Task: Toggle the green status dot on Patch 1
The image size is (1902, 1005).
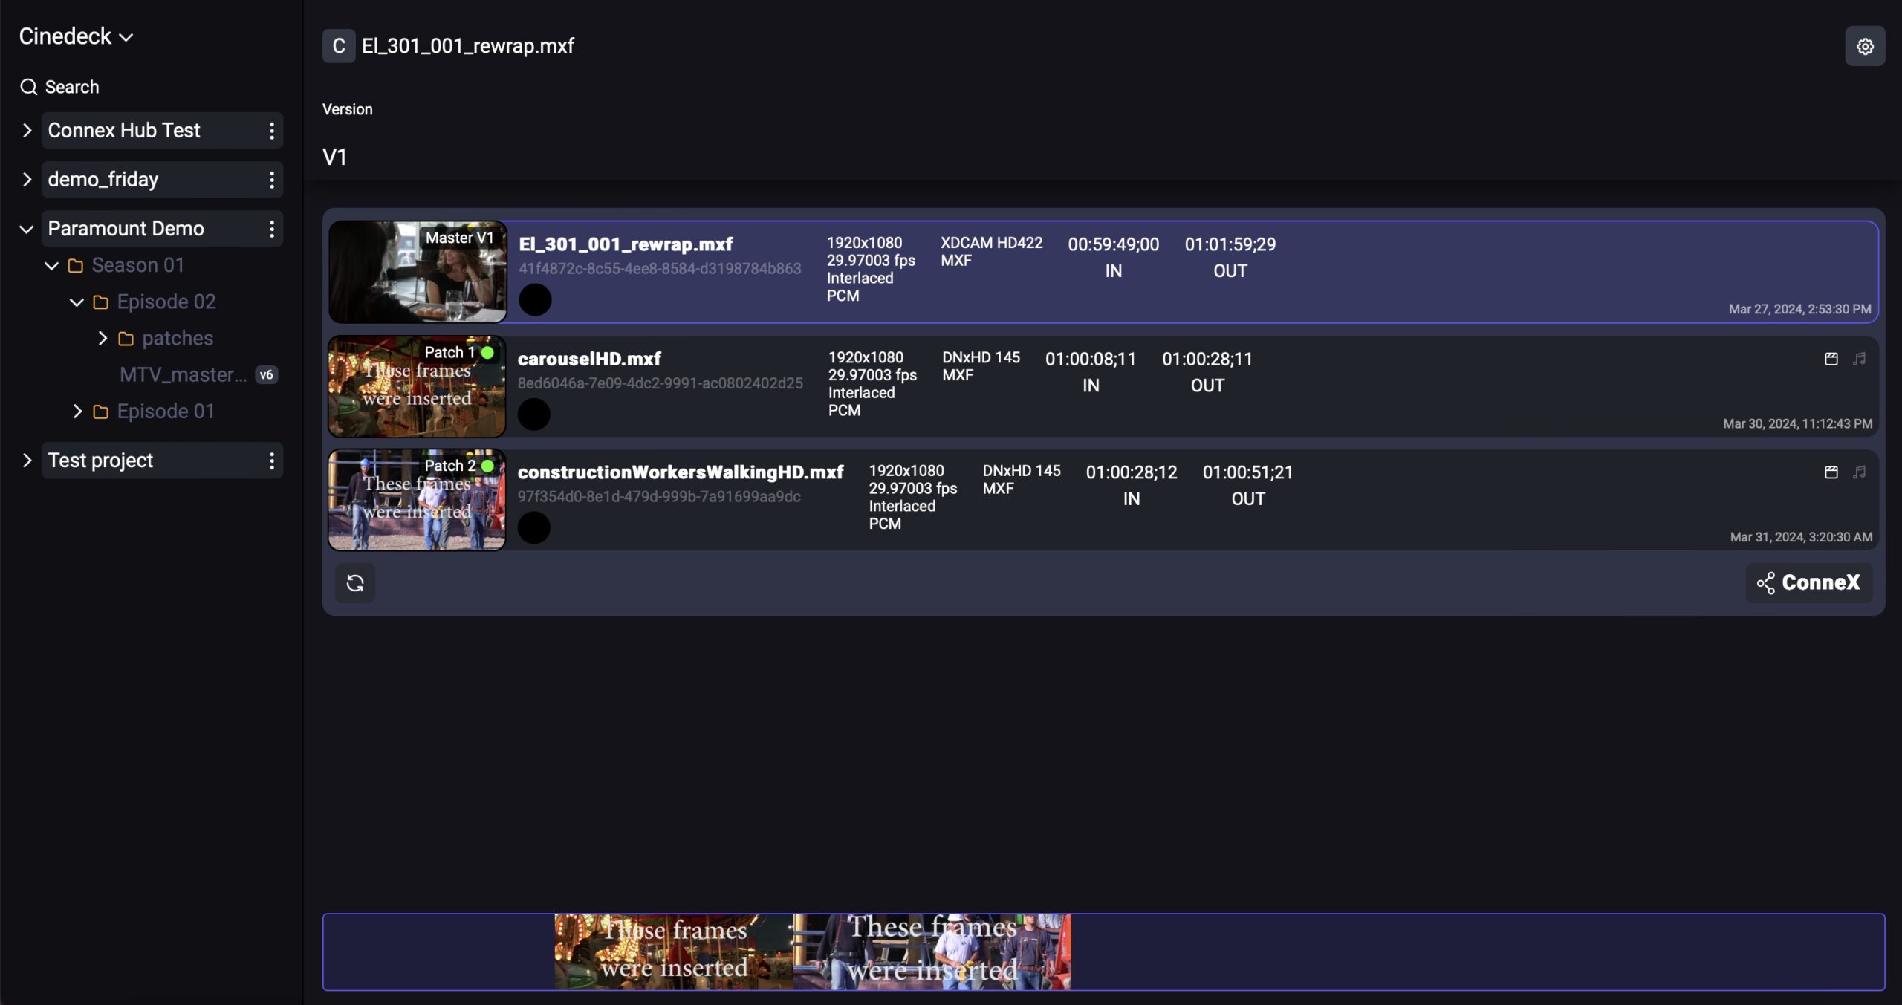Action: coord(487,353)
